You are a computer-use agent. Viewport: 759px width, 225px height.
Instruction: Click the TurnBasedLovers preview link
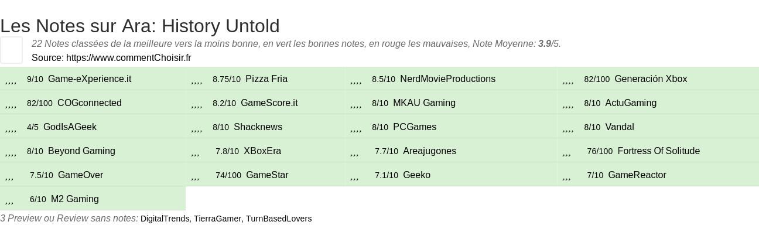pyautogui.click(x=279, y=219)
